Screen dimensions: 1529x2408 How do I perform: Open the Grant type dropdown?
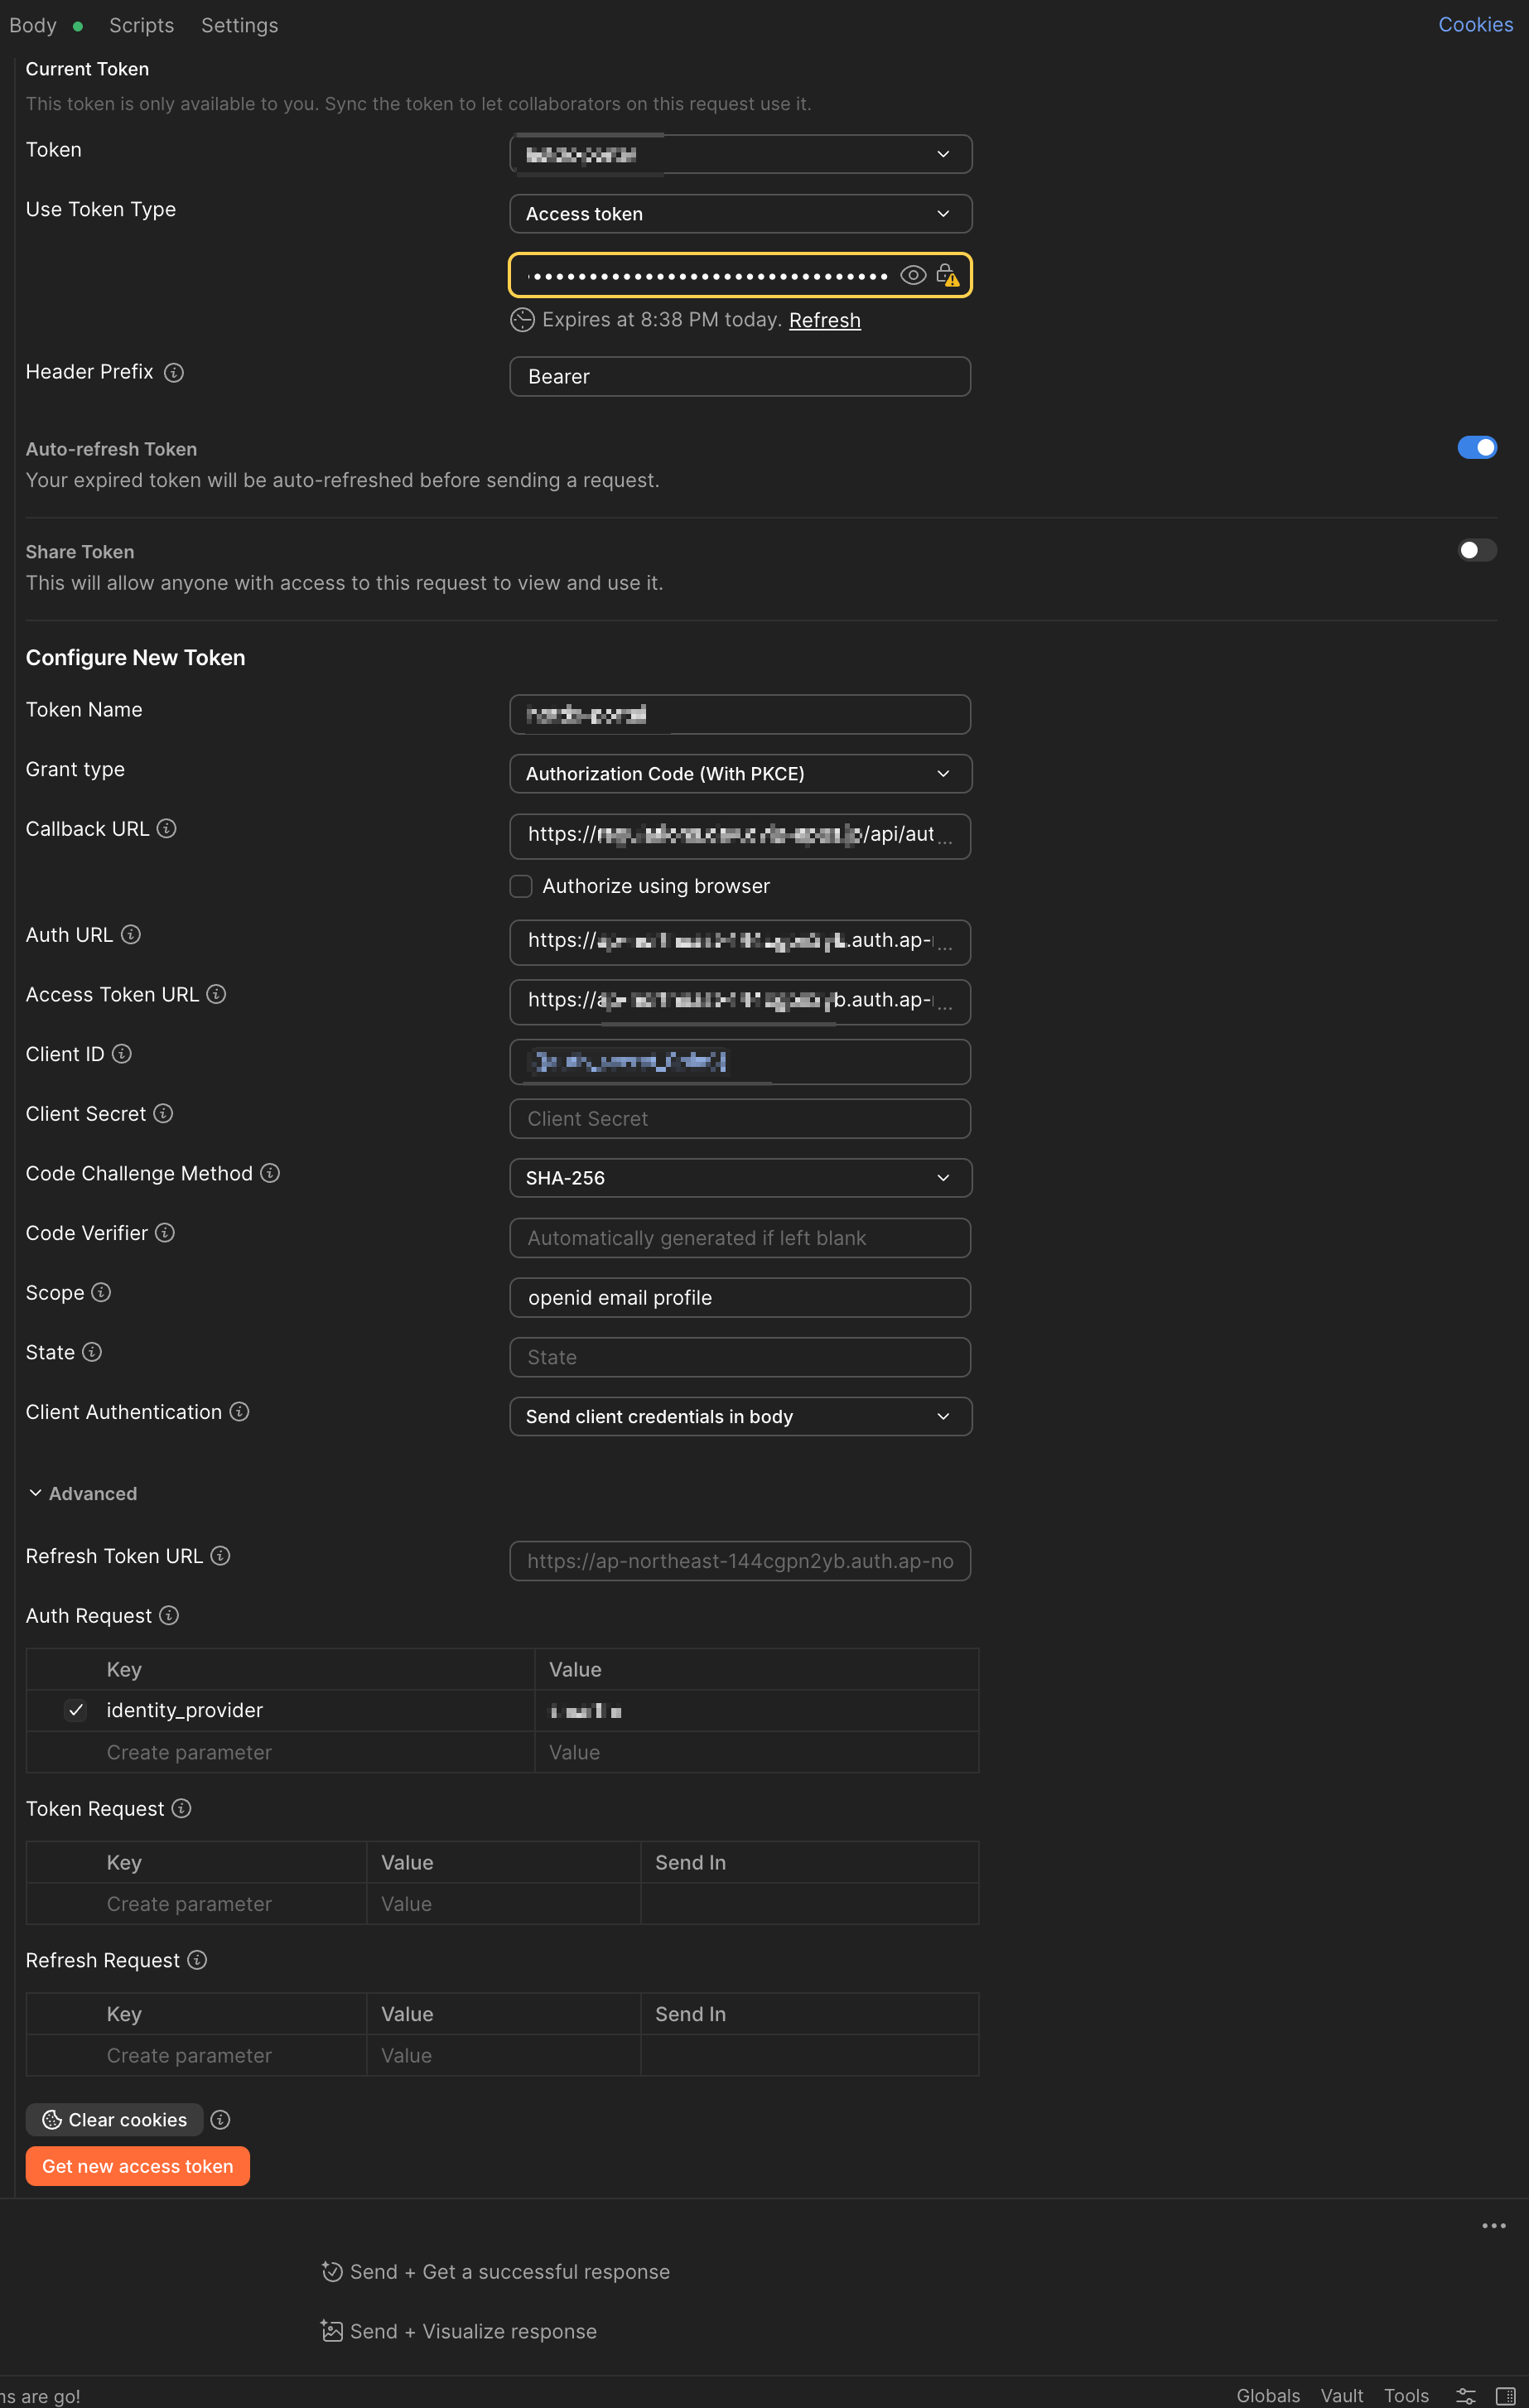point(740,774)
